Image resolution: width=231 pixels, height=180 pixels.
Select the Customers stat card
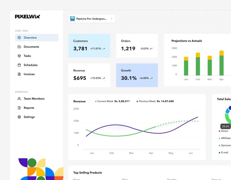coord(89,46)
